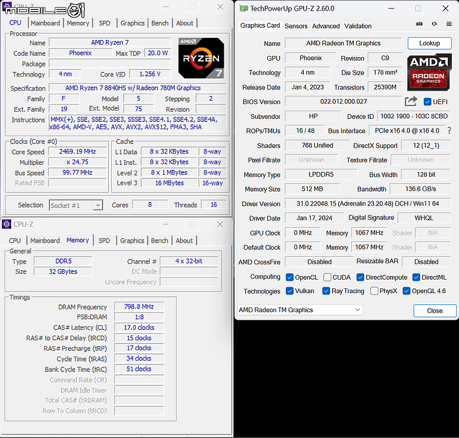Toggle the CUDA checkbox

[x=327, y=277]
